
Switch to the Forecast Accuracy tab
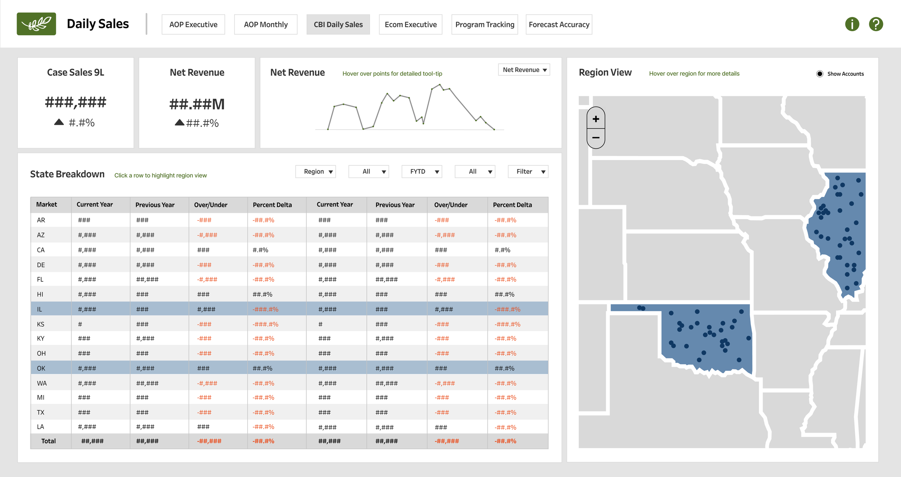(x=559, y=24)
